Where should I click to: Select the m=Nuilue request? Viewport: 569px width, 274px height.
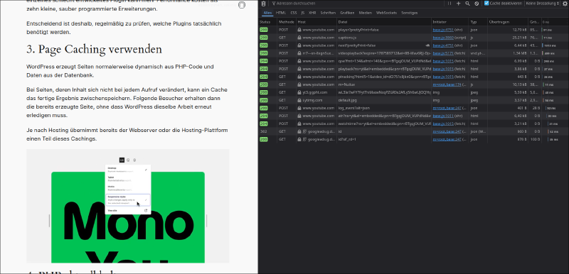click(414, 84)
